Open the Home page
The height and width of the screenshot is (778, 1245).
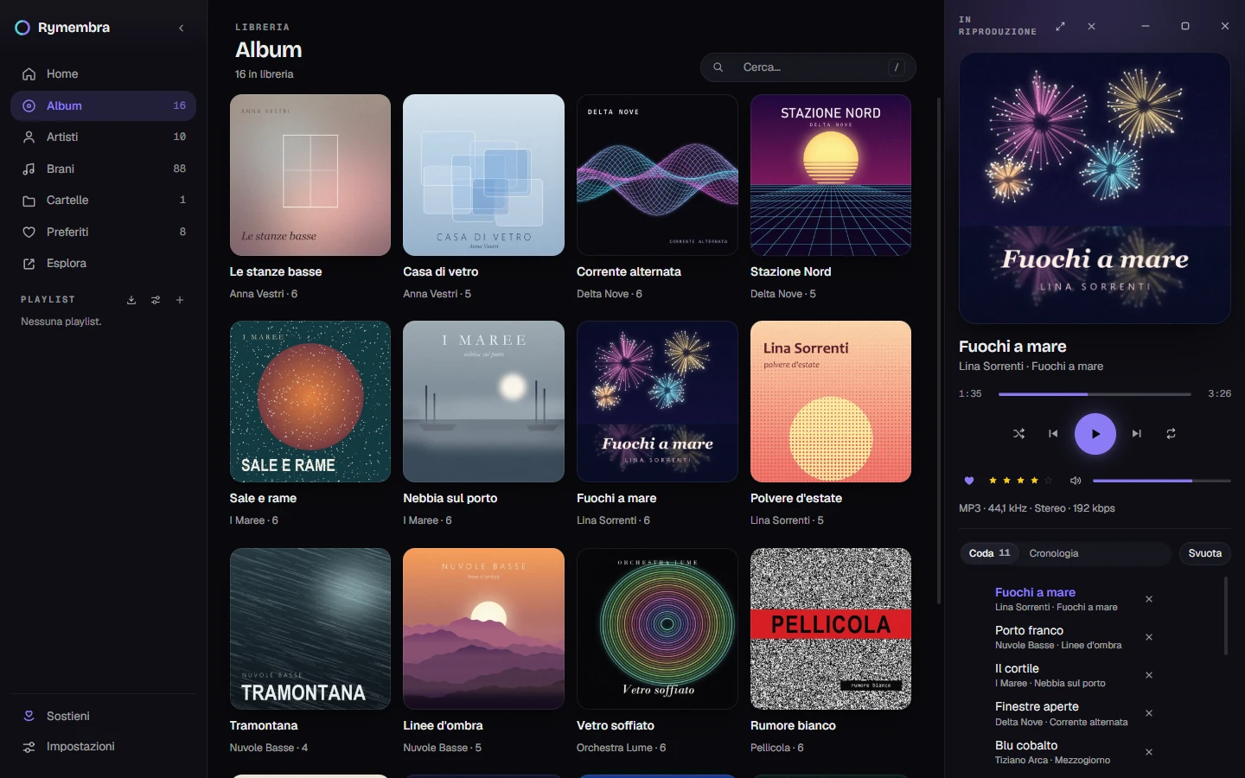click(x=103, y=74)
